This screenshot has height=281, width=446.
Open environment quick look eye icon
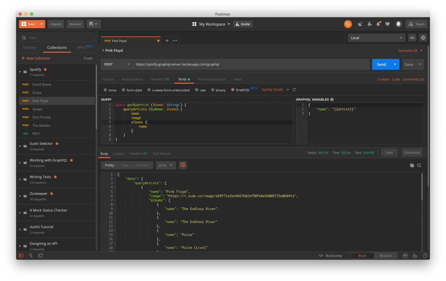click(412, 38)
